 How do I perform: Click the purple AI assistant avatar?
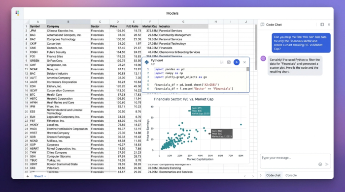[263, 58]
